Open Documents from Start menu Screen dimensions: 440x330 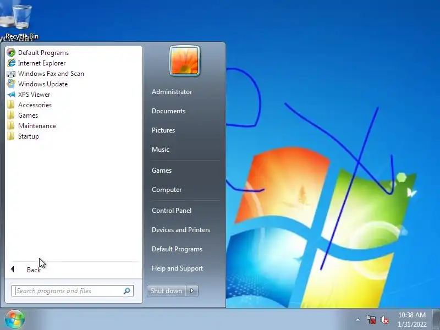(x=168, y=111)
